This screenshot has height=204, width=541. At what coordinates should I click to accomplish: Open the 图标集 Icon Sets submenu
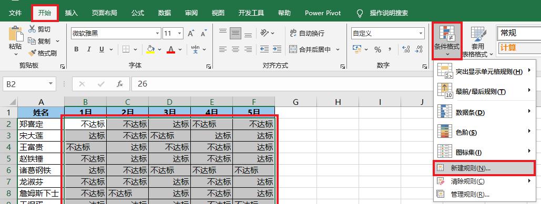(x=484, y=152)
